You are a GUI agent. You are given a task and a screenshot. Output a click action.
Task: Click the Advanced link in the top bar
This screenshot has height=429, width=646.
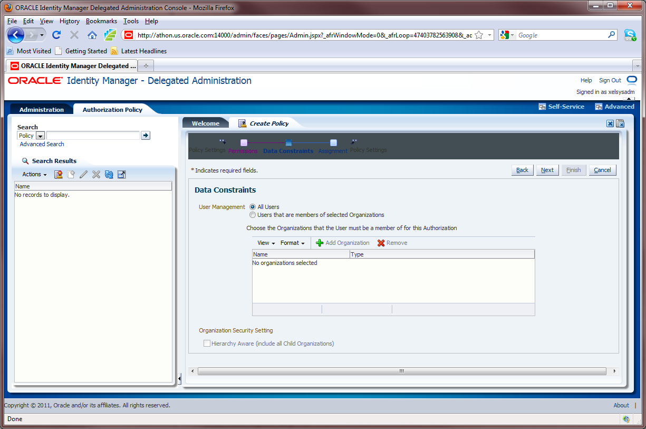(619, 107)
